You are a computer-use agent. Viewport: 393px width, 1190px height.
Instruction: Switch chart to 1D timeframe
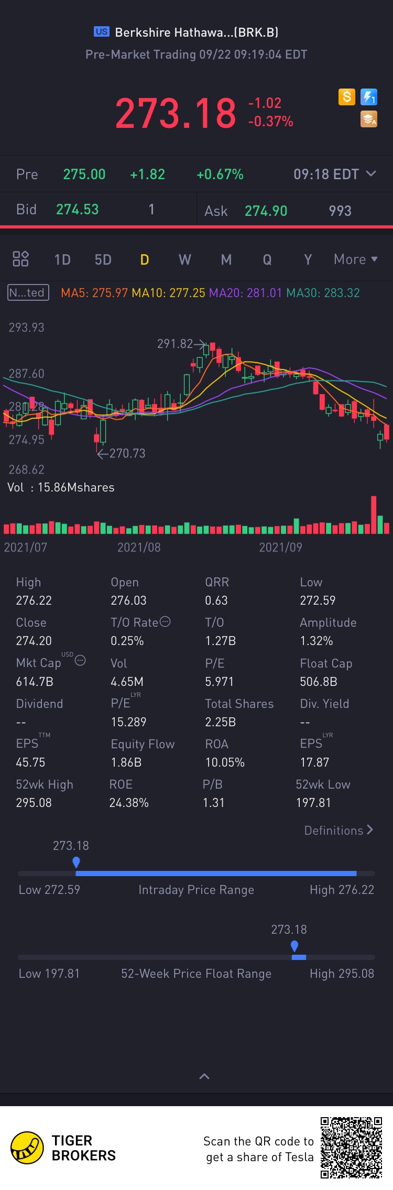pyautogui.click(x=62, y=260)
